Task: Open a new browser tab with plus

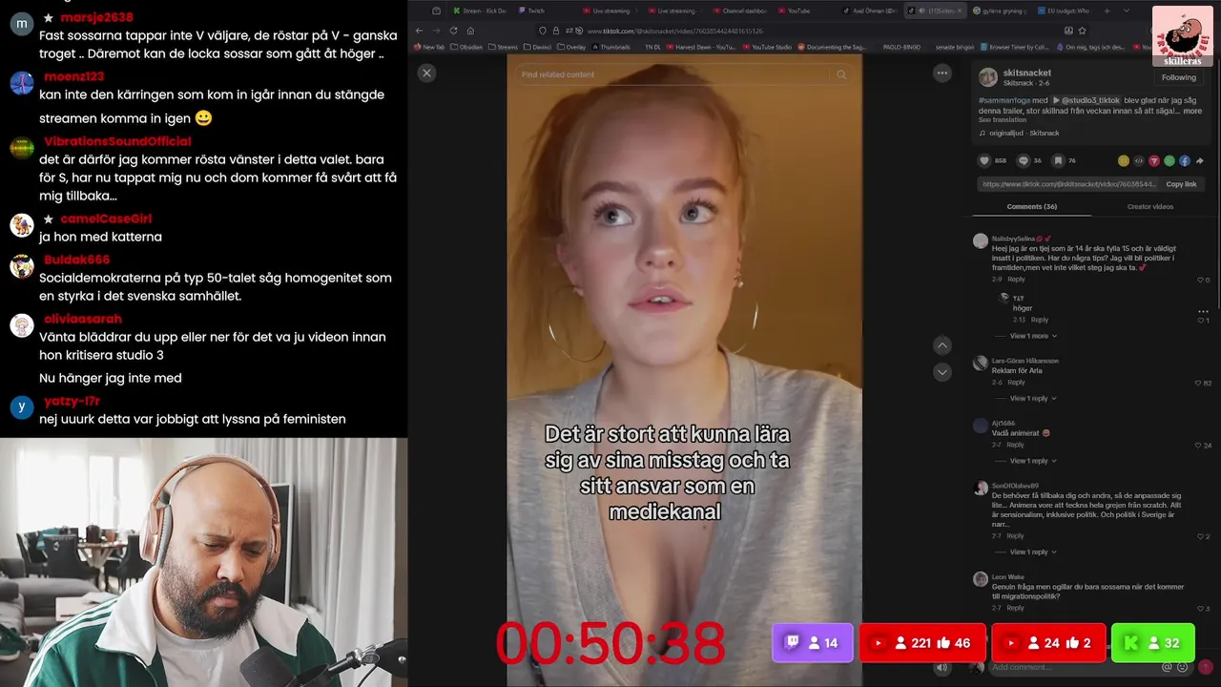Action: 1105,10
